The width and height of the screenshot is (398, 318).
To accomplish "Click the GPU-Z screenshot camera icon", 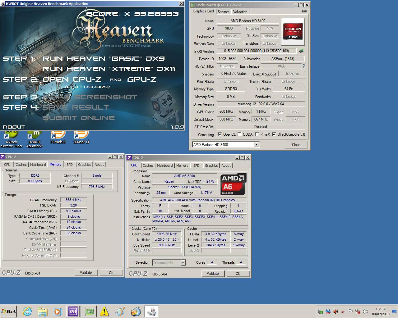I will (304, 11).
